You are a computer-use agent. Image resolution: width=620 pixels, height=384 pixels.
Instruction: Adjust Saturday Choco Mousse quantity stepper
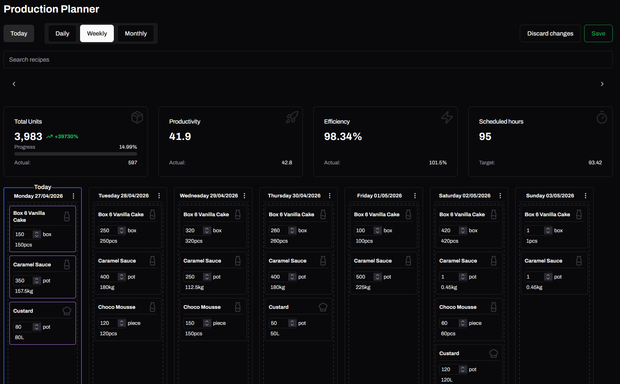pyautogui.click(x=463, y=323)
